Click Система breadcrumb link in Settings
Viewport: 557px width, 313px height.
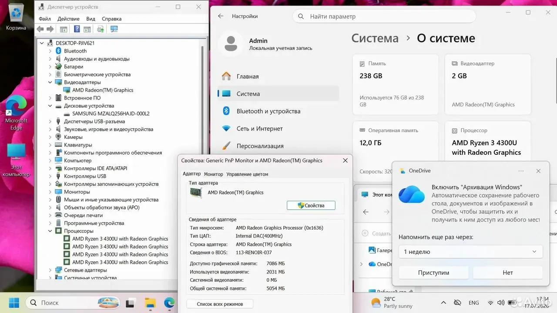(x=375, y=38)
